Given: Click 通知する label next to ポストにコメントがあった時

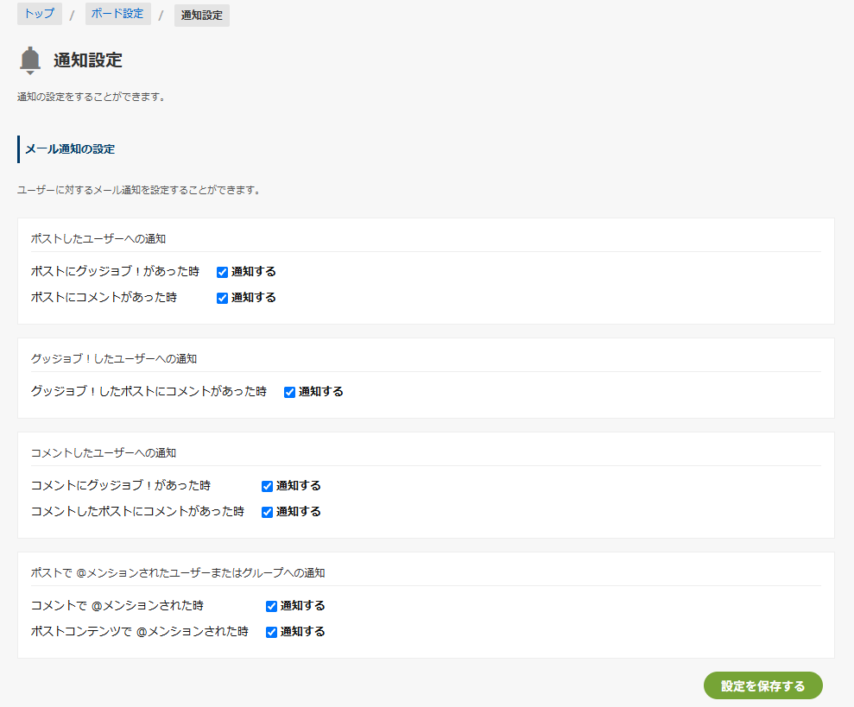Looking at the screenshot, I should coord(253,298).
